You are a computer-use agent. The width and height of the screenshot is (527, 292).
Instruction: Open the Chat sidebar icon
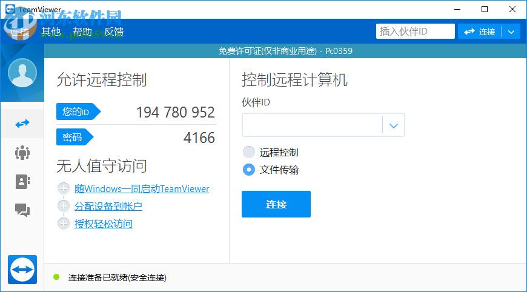point(22,210)
